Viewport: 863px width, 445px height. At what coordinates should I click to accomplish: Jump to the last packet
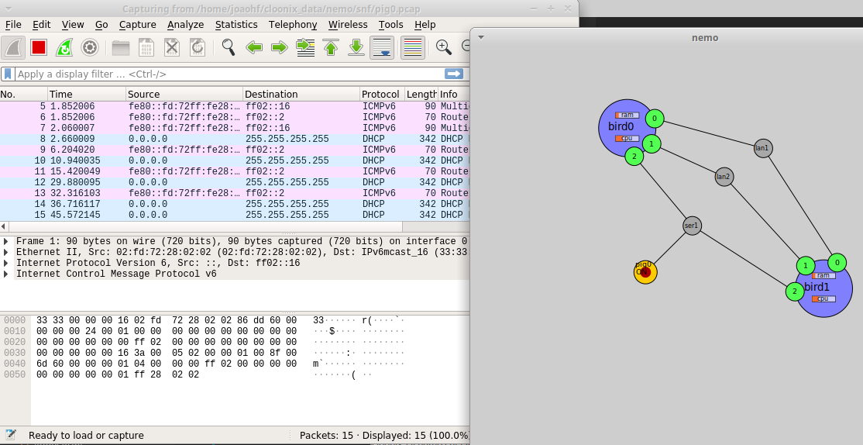(x=356, y=47)
